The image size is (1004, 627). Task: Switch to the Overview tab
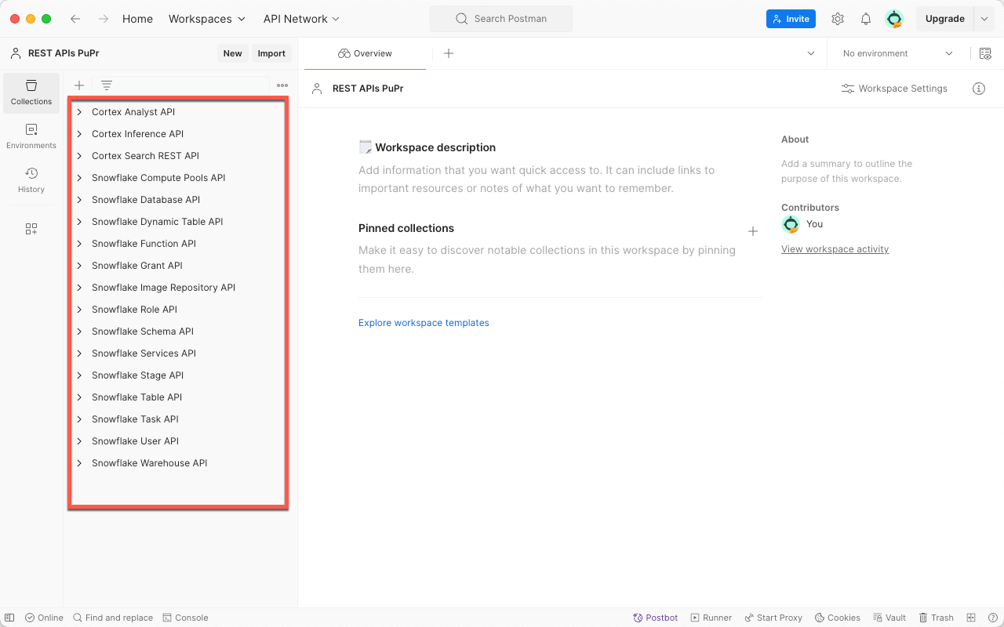click(365, 53)
